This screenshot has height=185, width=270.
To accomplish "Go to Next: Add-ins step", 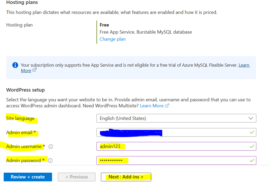I will [126, 177].
